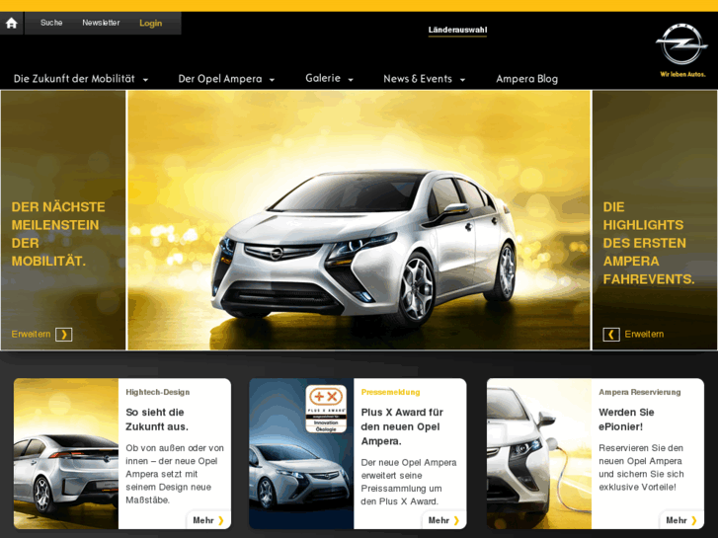Click the 'Pressemeldung' category label
The image size is (718, 538).
[390, 392]
